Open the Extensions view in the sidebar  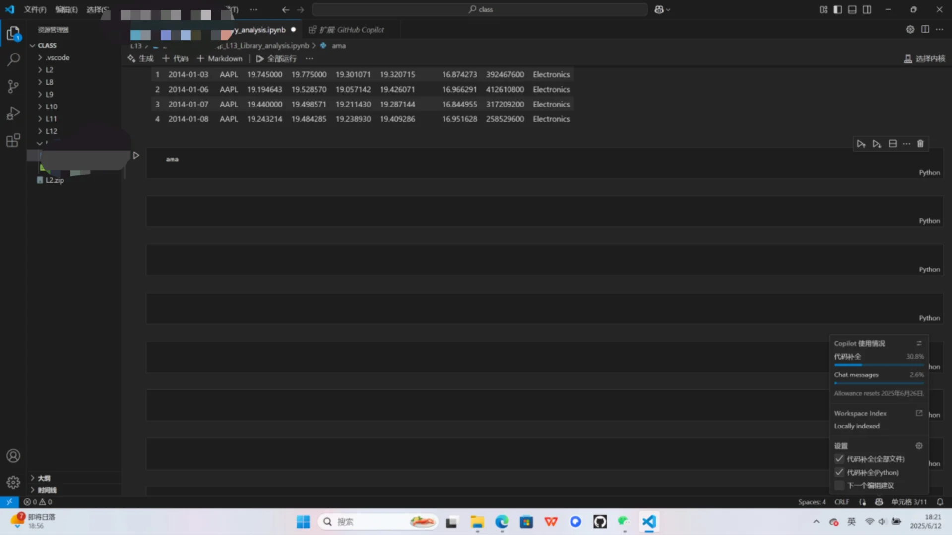[13, 140]
